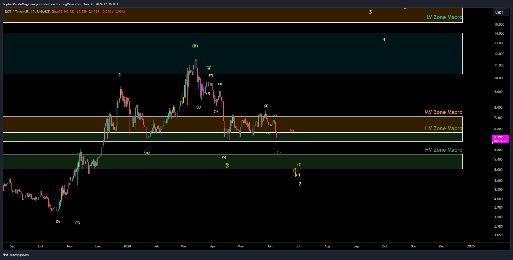
Task: Click the Jun label on the time axis
Action: [x=270, y=246]
